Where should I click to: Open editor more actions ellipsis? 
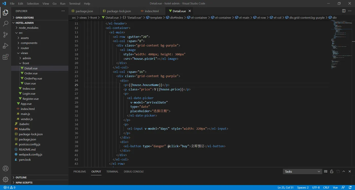pos(350,11)
